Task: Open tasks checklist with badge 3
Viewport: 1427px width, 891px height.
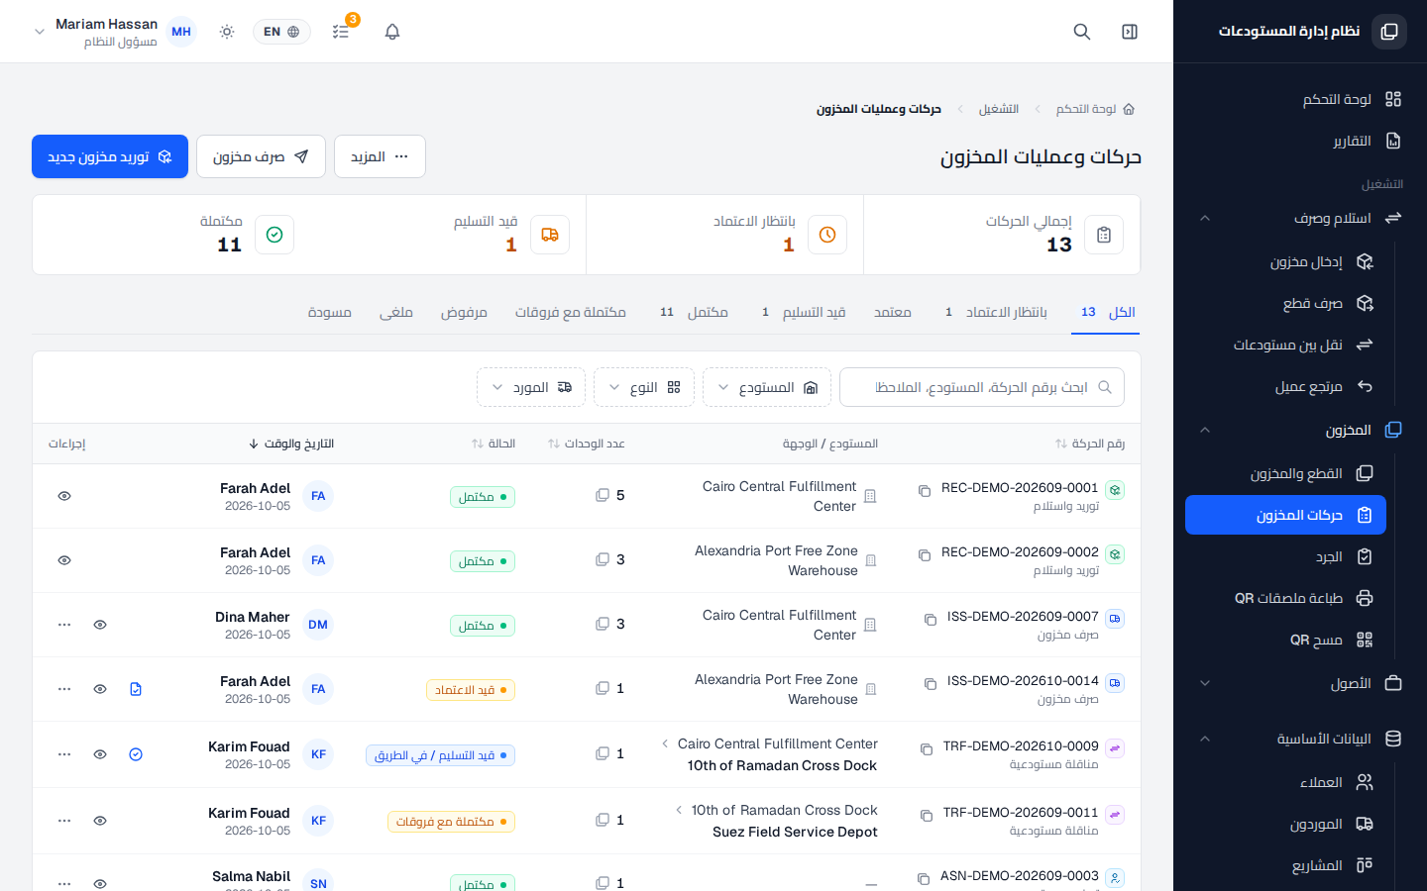Action: [x=341, y=32]
